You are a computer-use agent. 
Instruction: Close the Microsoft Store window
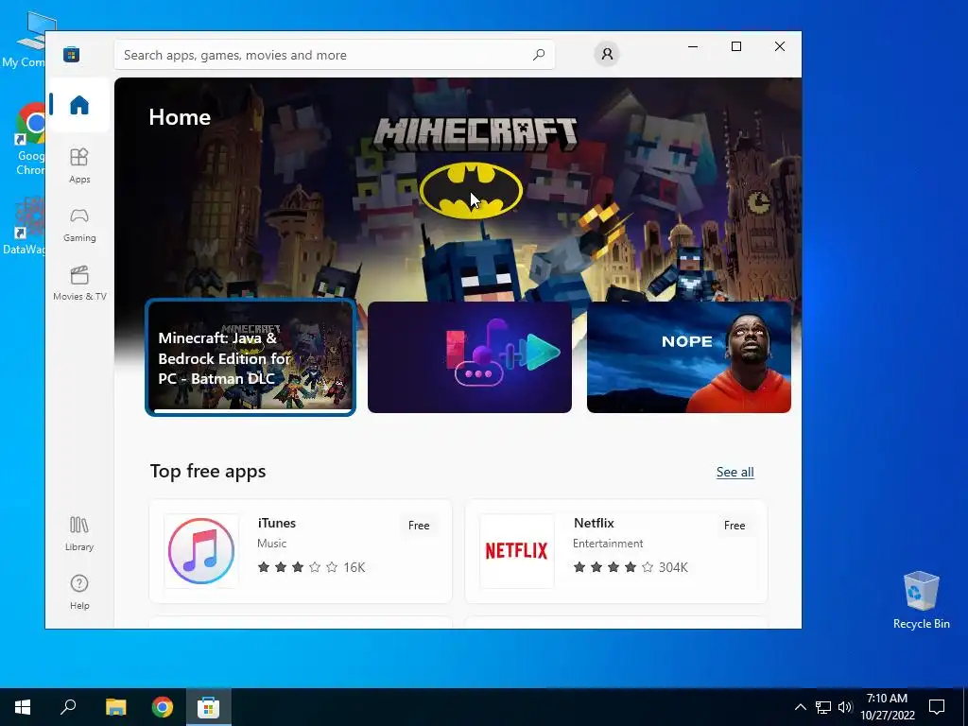(780, 47)
